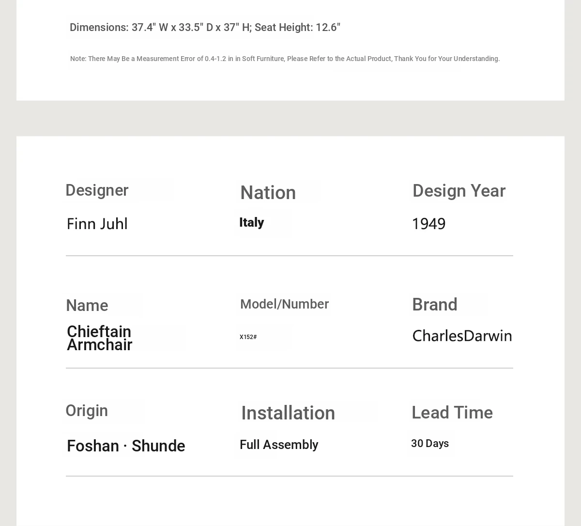Image resolution: width=581 pixels, height=526 pixels.
Task: Select the Chieftain Armchair product name
Action: (x=99, y=338)
